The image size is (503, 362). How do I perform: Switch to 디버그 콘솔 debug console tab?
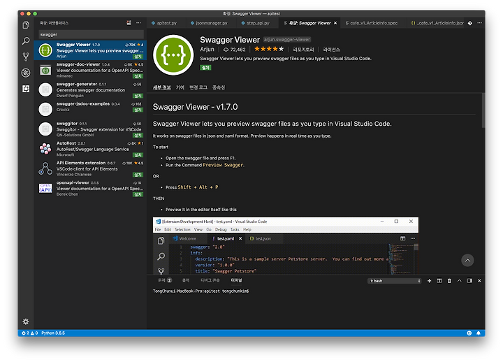(210, 280)
